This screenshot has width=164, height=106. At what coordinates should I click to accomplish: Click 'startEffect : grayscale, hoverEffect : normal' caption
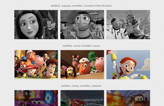81,6
